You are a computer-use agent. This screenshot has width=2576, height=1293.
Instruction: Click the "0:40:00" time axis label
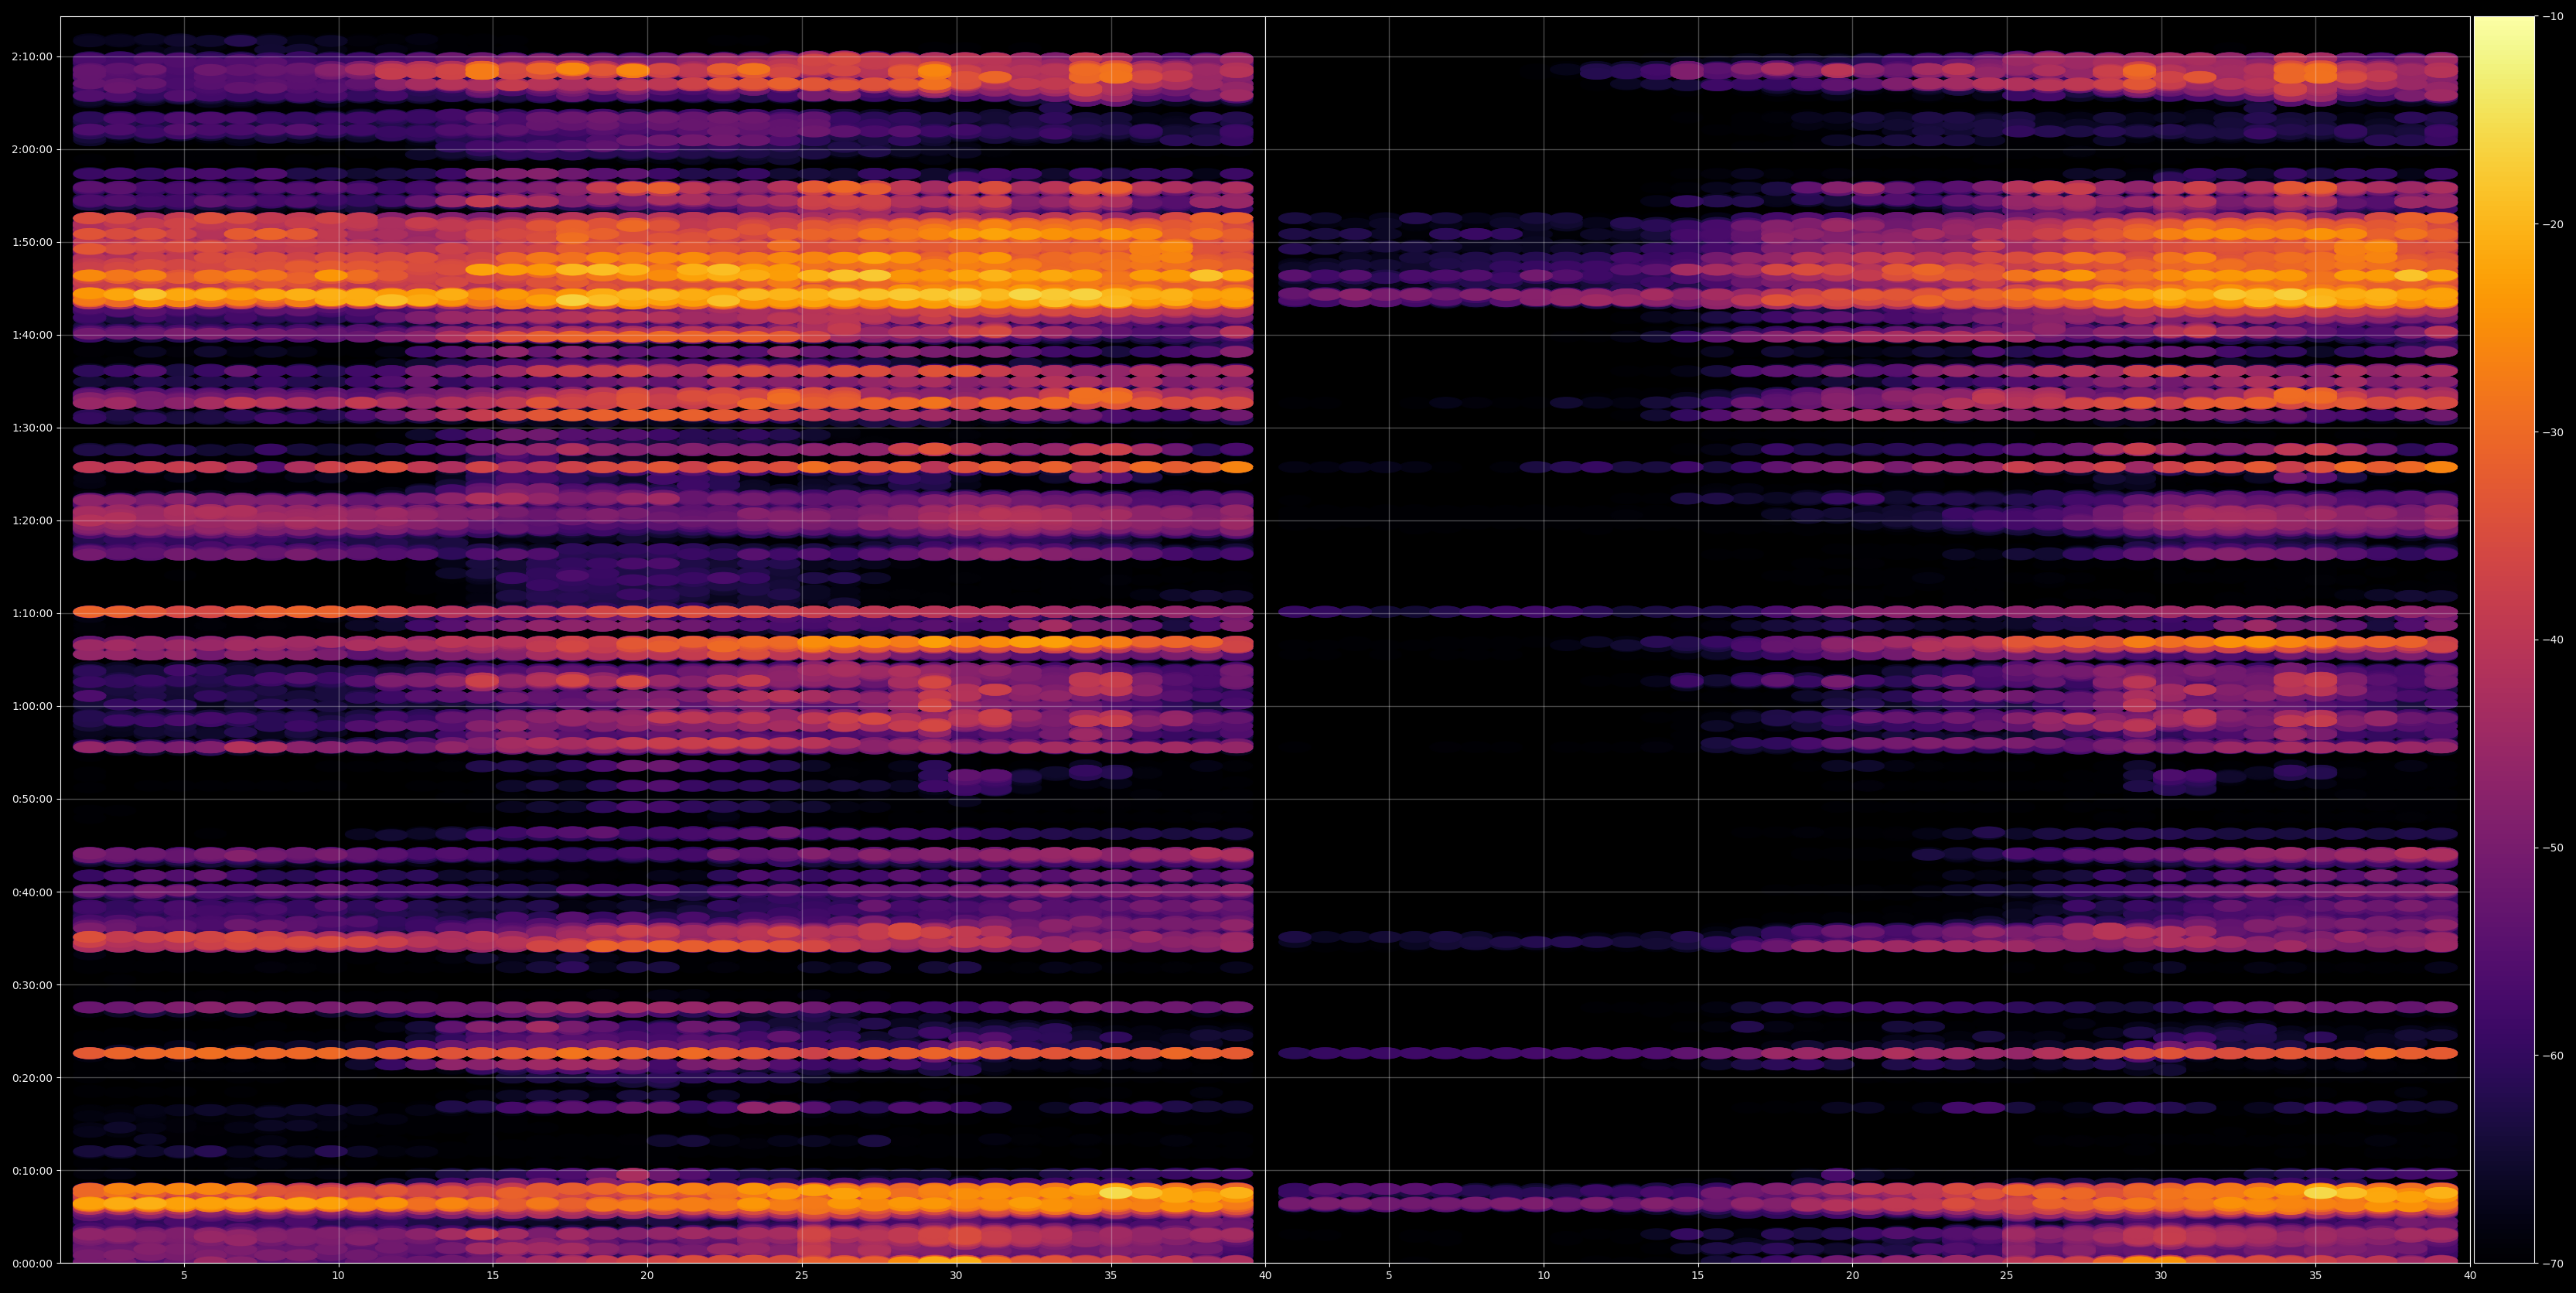(32, 892)
